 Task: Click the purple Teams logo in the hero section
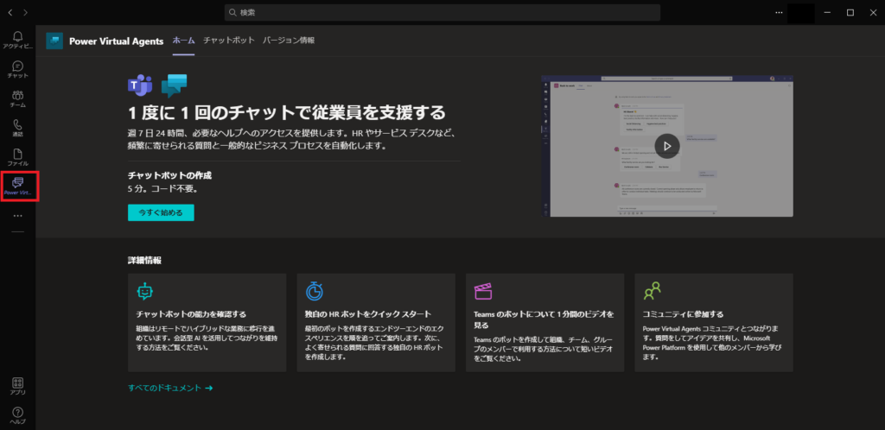pyautogui.click(x=140, y=85)
